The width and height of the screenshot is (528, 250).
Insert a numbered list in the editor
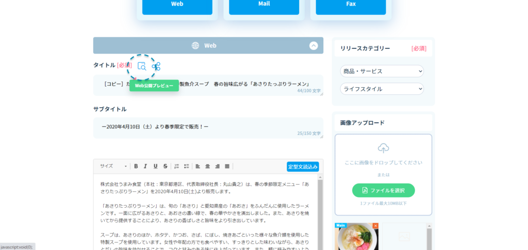click(176, 166)
